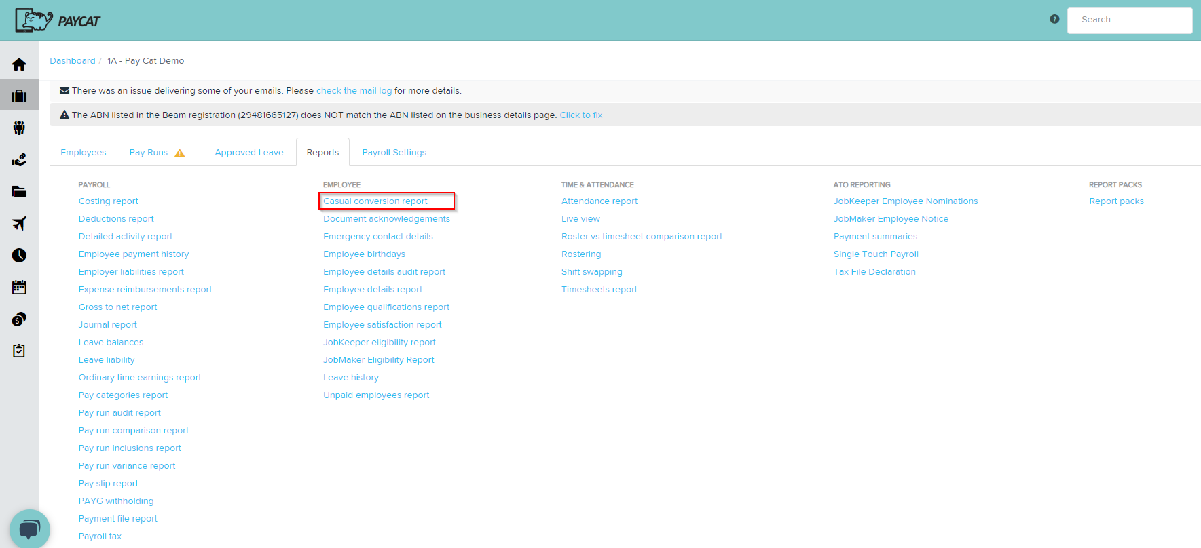
Task: Click the airplane leave icon in sidebar
Action: pos(19,224)
